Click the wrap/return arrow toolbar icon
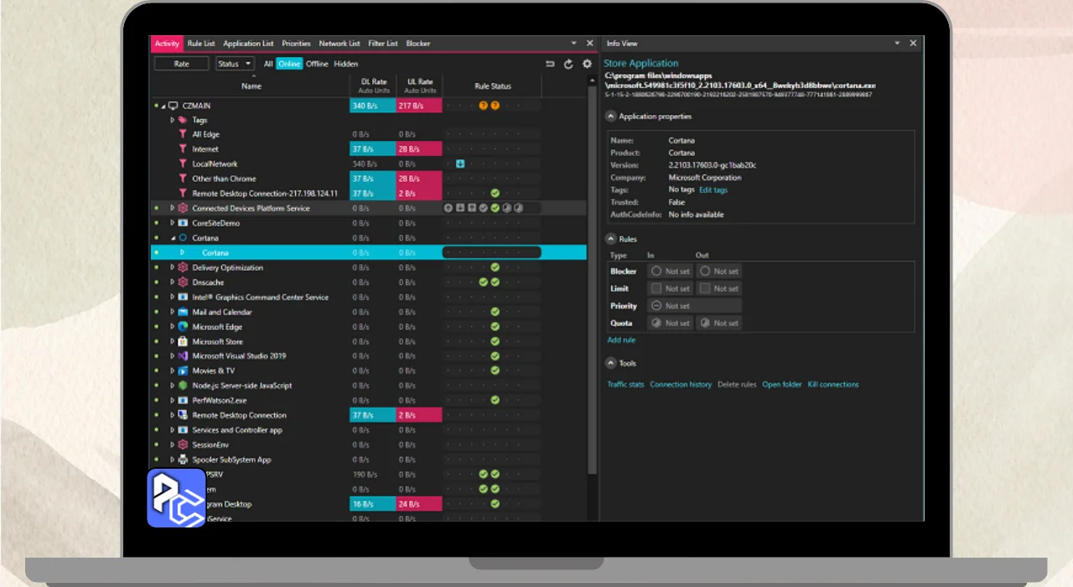1073x587 pixels. 550,64
